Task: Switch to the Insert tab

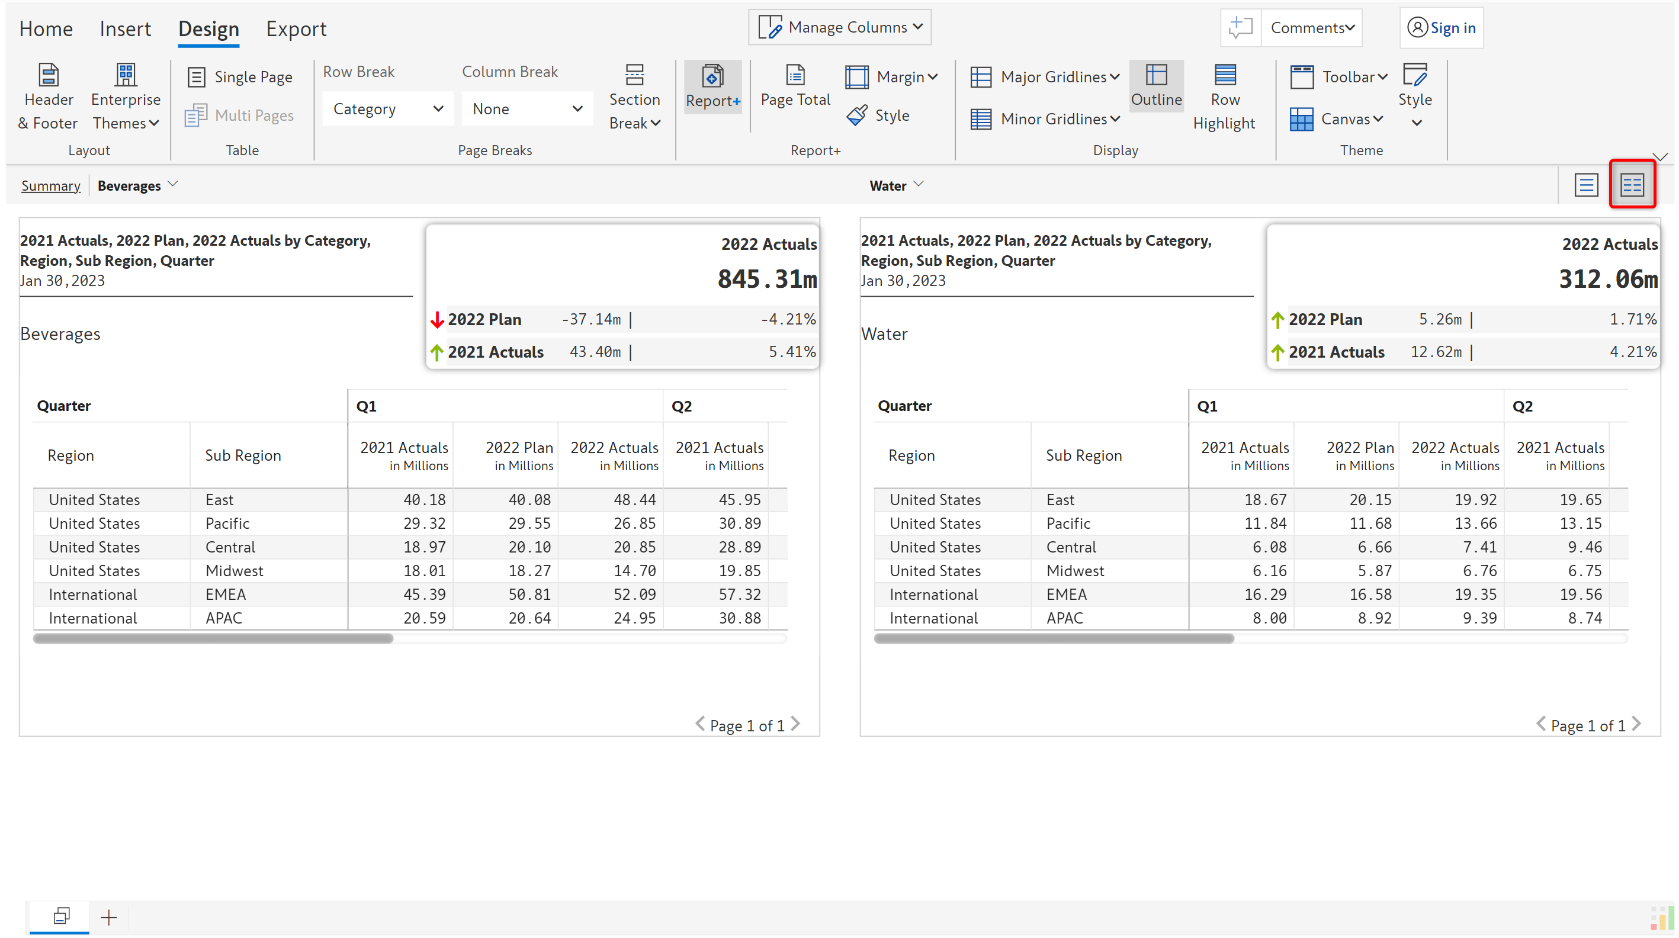Action: coord(124,28)
